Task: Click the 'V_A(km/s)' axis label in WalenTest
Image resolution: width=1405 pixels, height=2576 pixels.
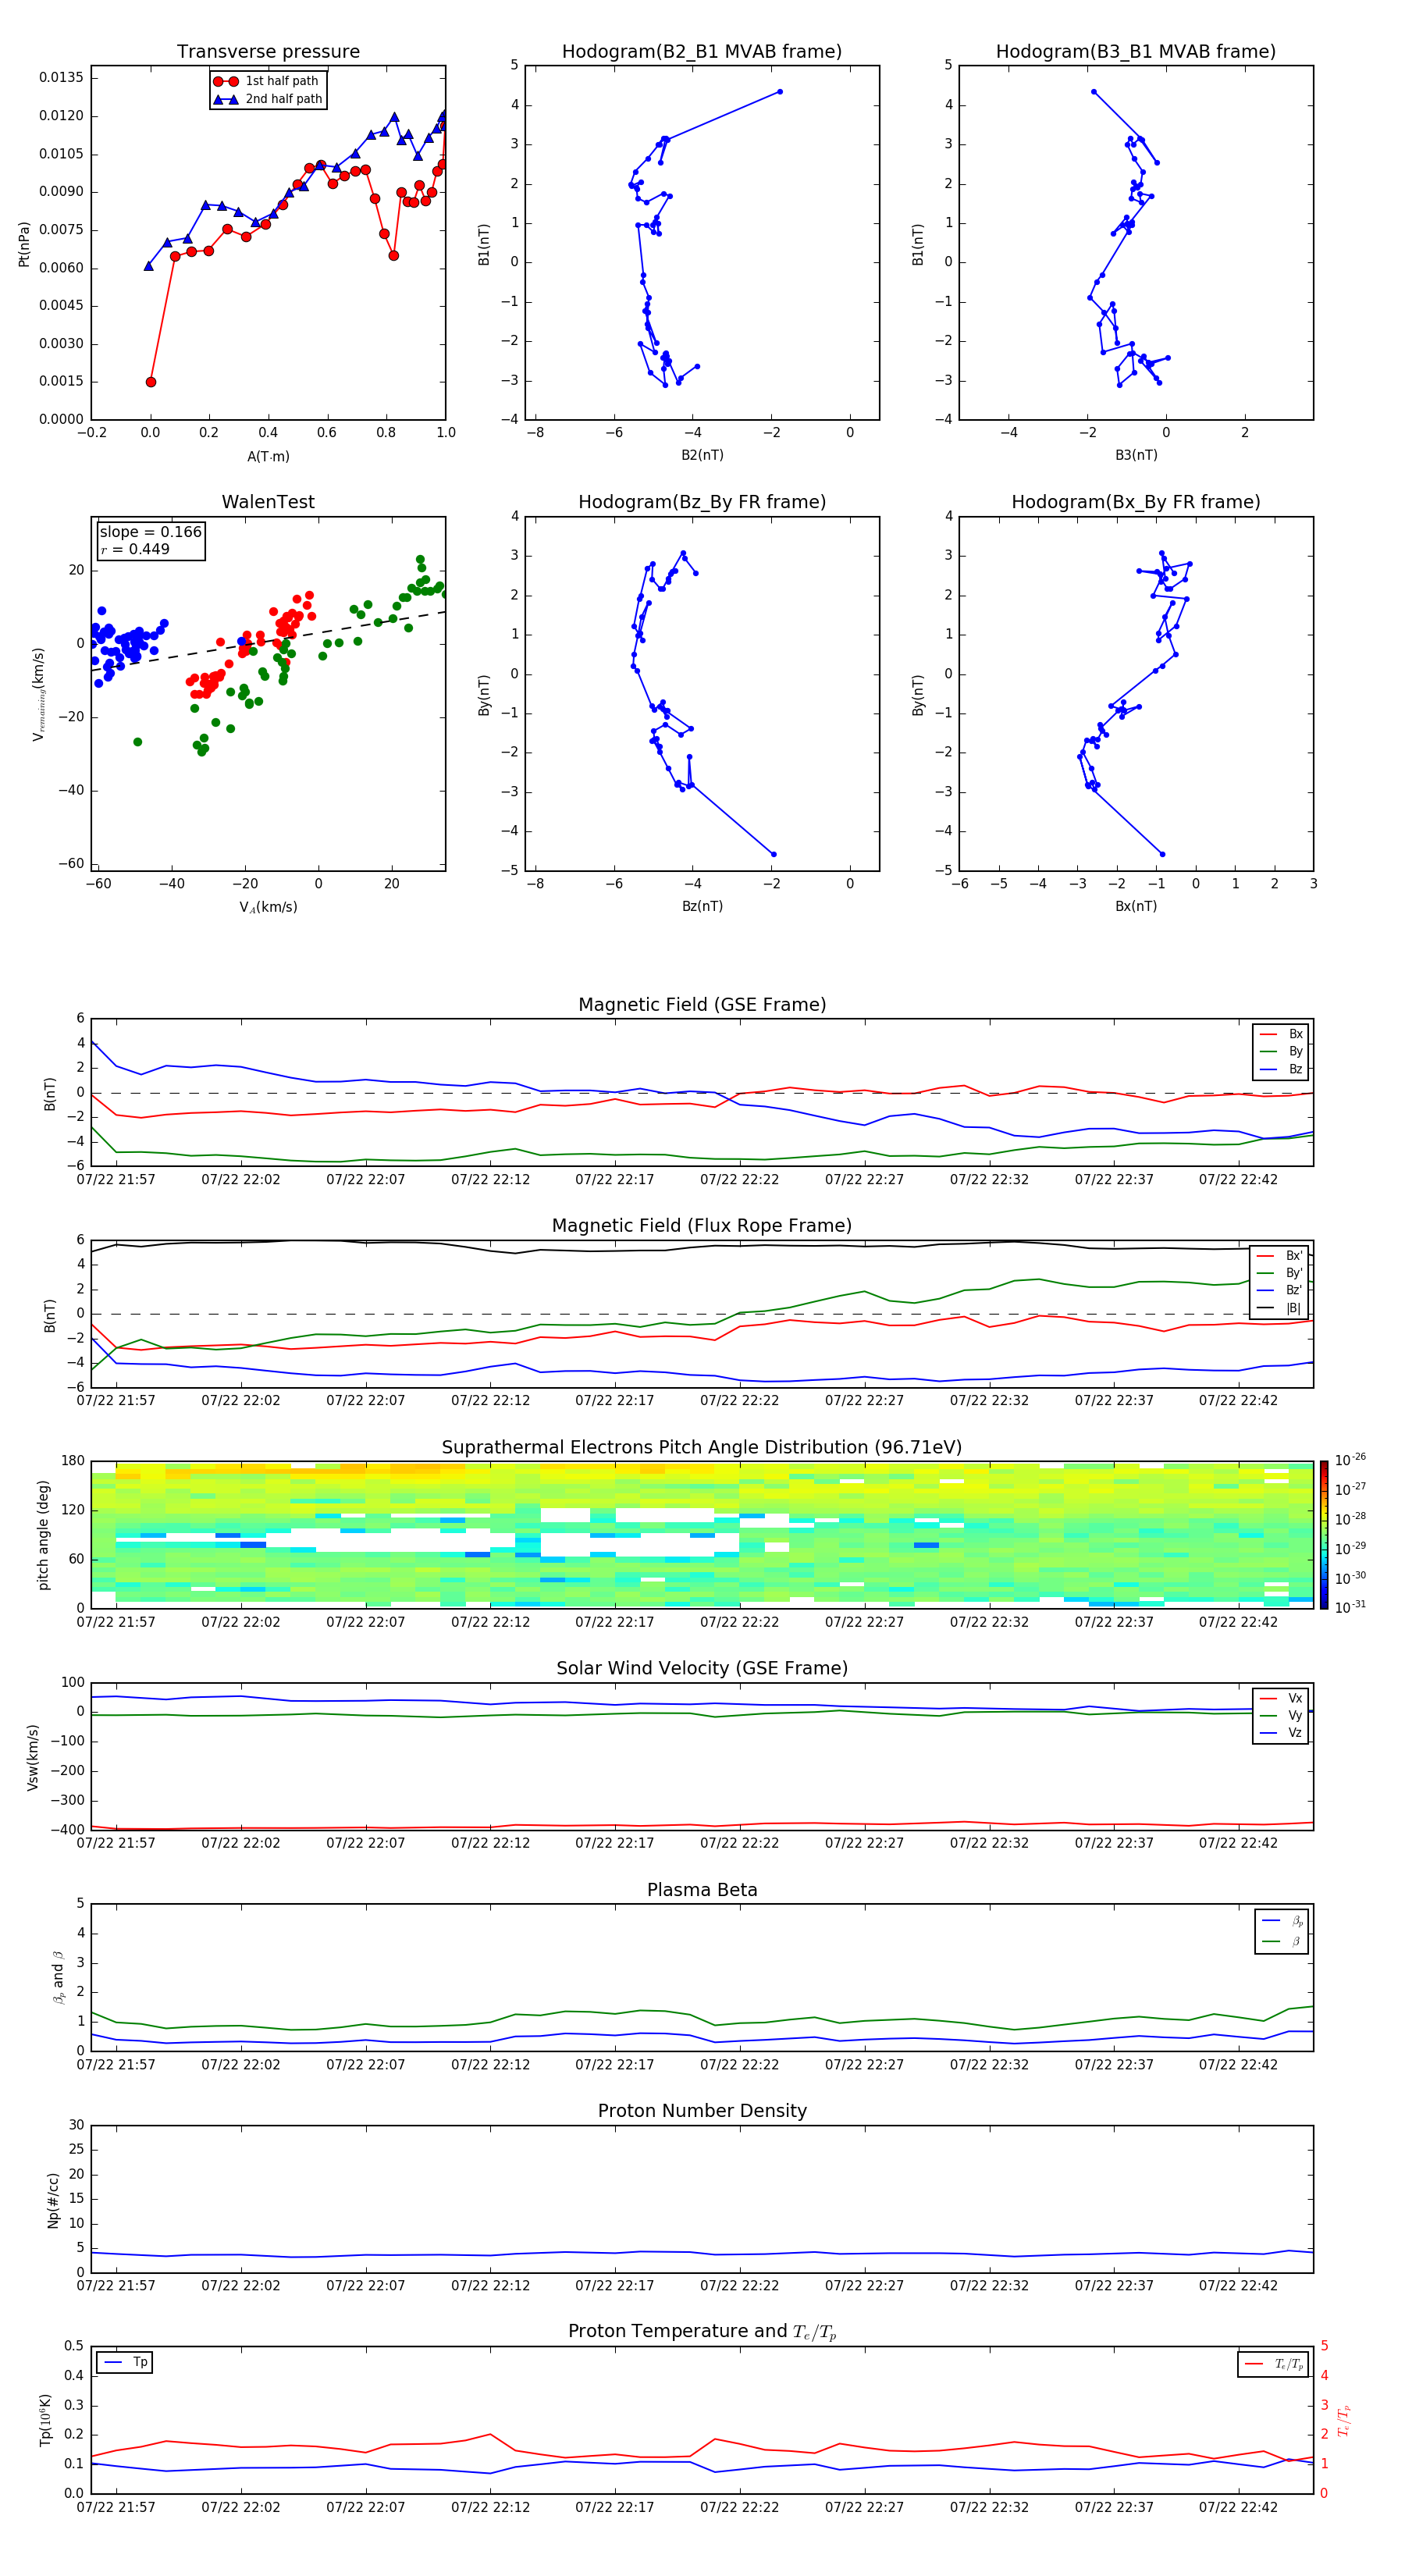Action: (x=268, y=907)
